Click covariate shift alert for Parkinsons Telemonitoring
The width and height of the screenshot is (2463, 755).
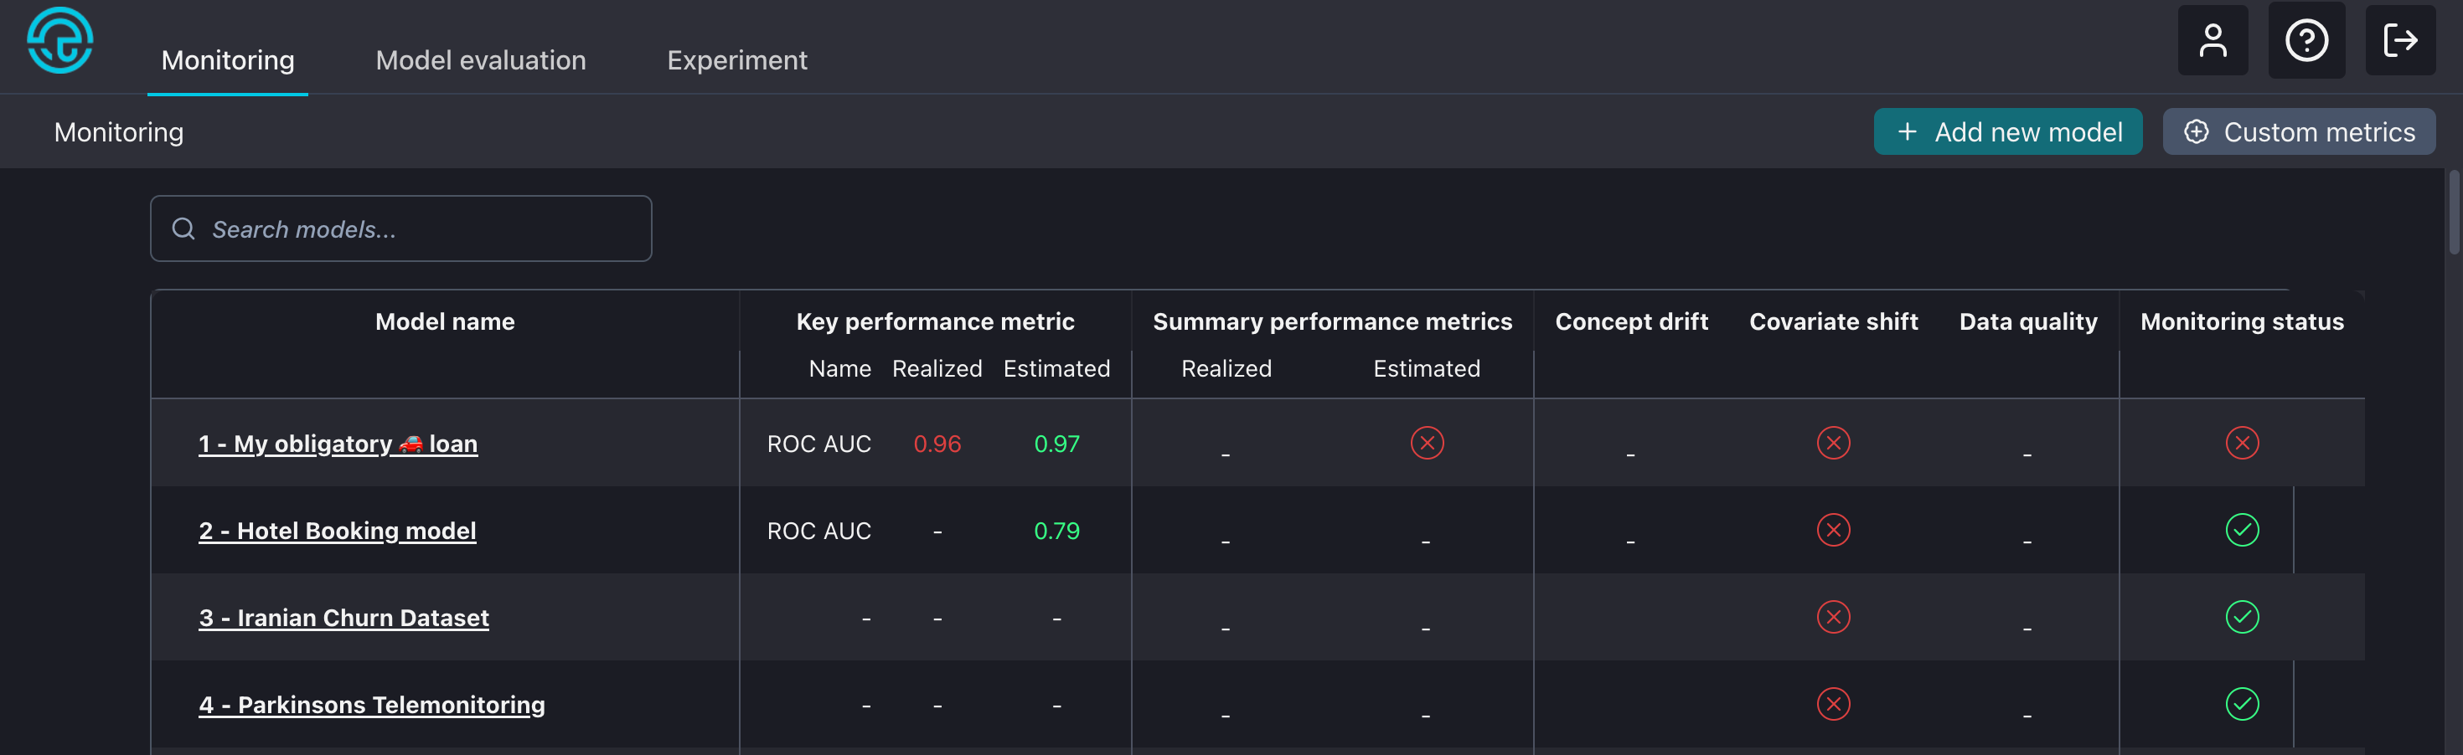(1833, 704)
